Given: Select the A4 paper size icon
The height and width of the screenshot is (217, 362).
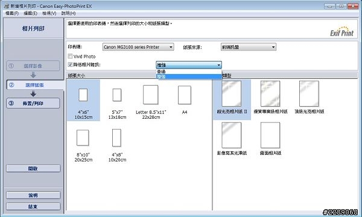Looking at the screenshot, I should point(185,95).
